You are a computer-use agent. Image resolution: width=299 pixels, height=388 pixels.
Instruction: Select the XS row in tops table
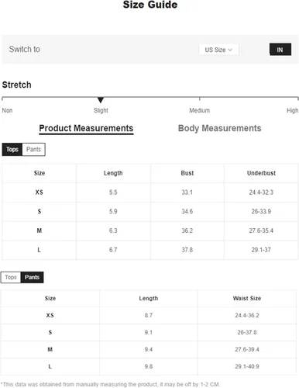150,192
